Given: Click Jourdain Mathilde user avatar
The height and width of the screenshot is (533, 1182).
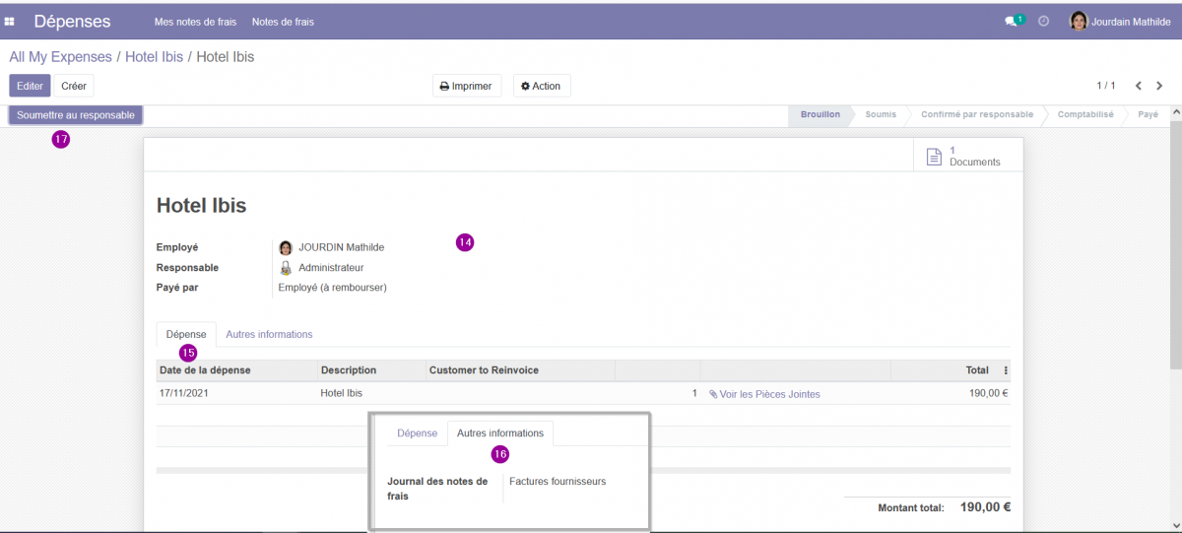Looking at the screenshot, I should point(1079,21).
